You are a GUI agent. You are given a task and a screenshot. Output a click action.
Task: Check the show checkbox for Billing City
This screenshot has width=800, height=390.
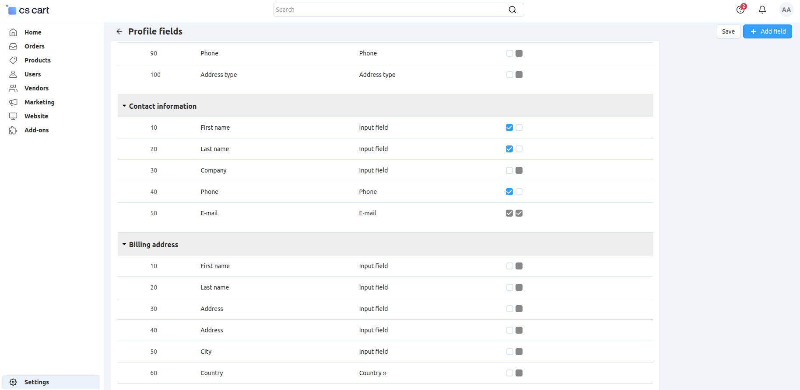pyautogui.click(x=509, y=352)
